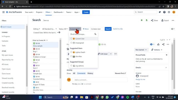Open the search page more options ellipsis

(x=173, y=20)
